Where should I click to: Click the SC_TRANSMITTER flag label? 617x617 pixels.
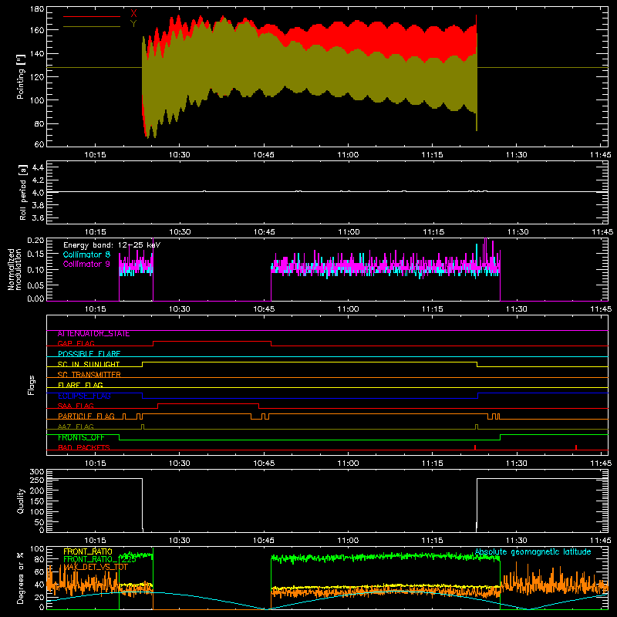point(89,375)
